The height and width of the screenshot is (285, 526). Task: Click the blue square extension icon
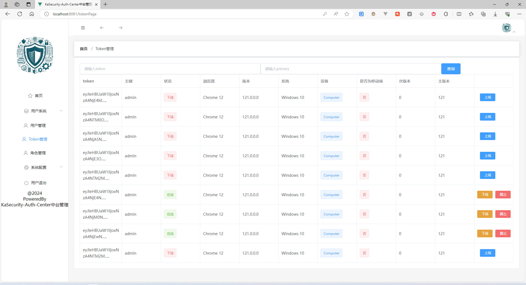361,14
